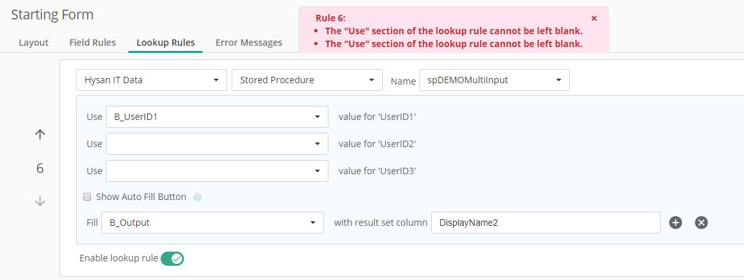The height and width of the screenshot is (280, 744).
Task: Open Auto Fill Button help tooltip
Action: [x=197, y=197]
